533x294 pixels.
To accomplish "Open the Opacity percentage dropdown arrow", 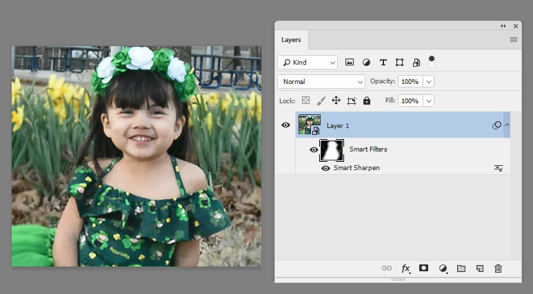I will [429, 81].
